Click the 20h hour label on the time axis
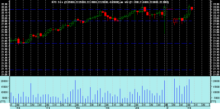This screenshot has height=109, width=220. 137,108
